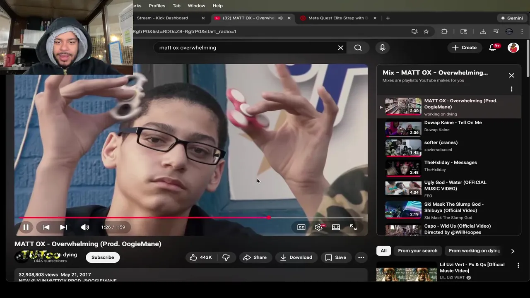Image resolution: width=530 pixels, height=298 pixels.
Task: Open more actions ellipsis under the video
Action: 361,257
